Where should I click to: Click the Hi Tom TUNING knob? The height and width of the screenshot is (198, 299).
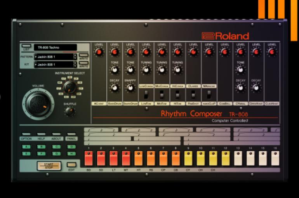pyautogui.click(x=177, y=70)
